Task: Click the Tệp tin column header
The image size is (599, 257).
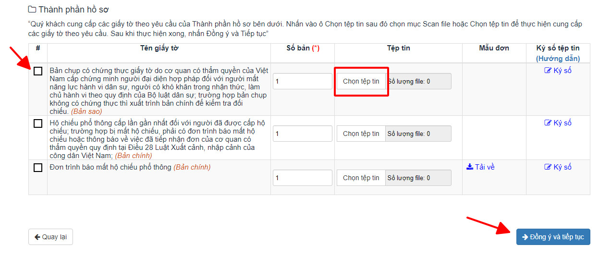Action: pos(398,48)
